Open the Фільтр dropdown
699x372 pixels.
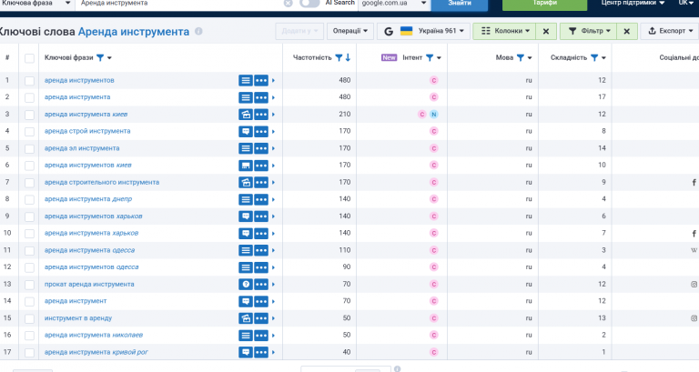pyautogui.click(x=589, y=31)
